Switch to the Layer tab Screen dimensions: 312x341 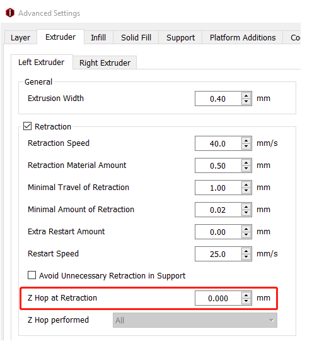[20, 38]
